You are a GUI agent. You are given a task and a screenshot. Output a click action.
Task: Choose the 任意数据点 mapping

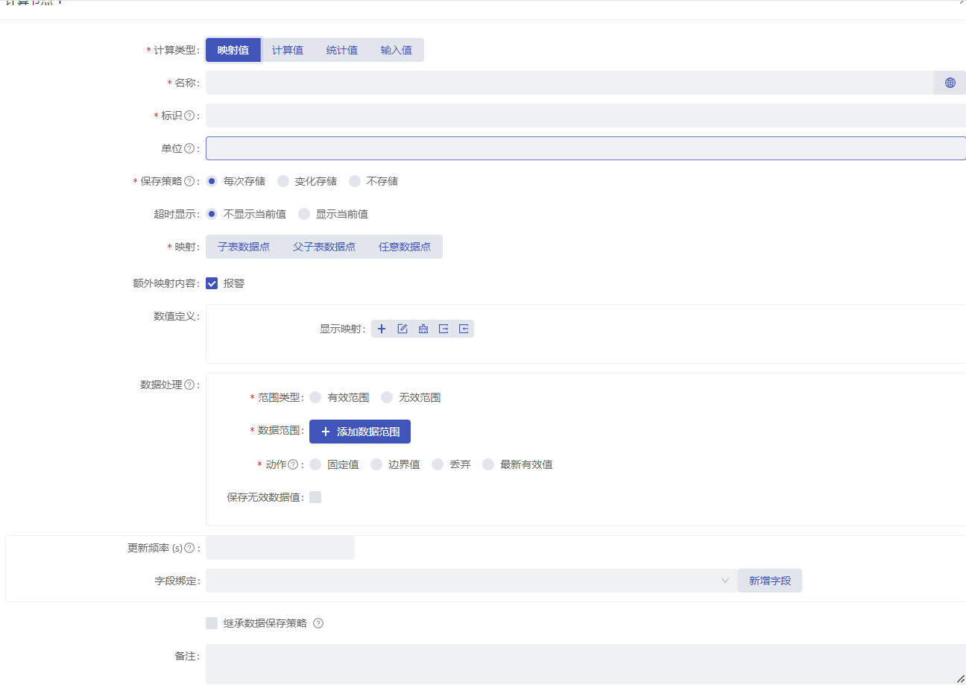tap(405, 247)
